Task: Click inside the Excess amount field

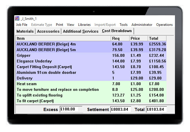Action: pyautogui.click(x=69, y=110)
